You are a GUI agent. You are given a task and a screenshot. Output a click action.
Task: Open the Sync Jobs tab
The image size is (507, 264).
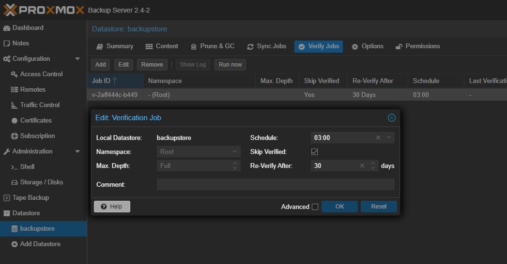pyautogui.click(x=266, y=46)
